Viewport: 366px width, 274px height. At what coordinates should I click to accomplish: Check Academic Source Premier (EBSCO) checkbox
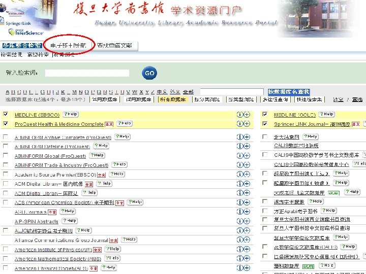tap(6, 174)
